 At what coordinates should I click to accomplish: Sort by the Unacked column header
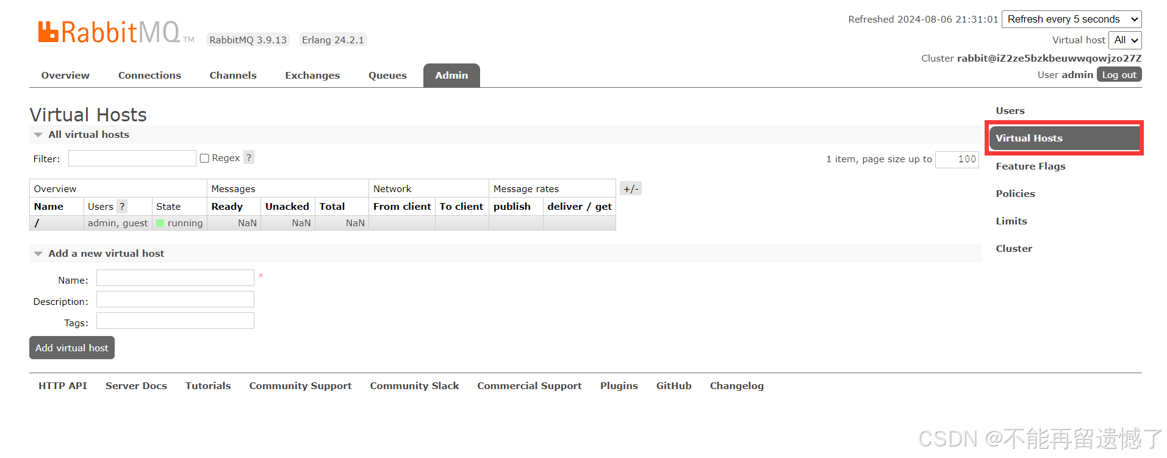point(287,206)
